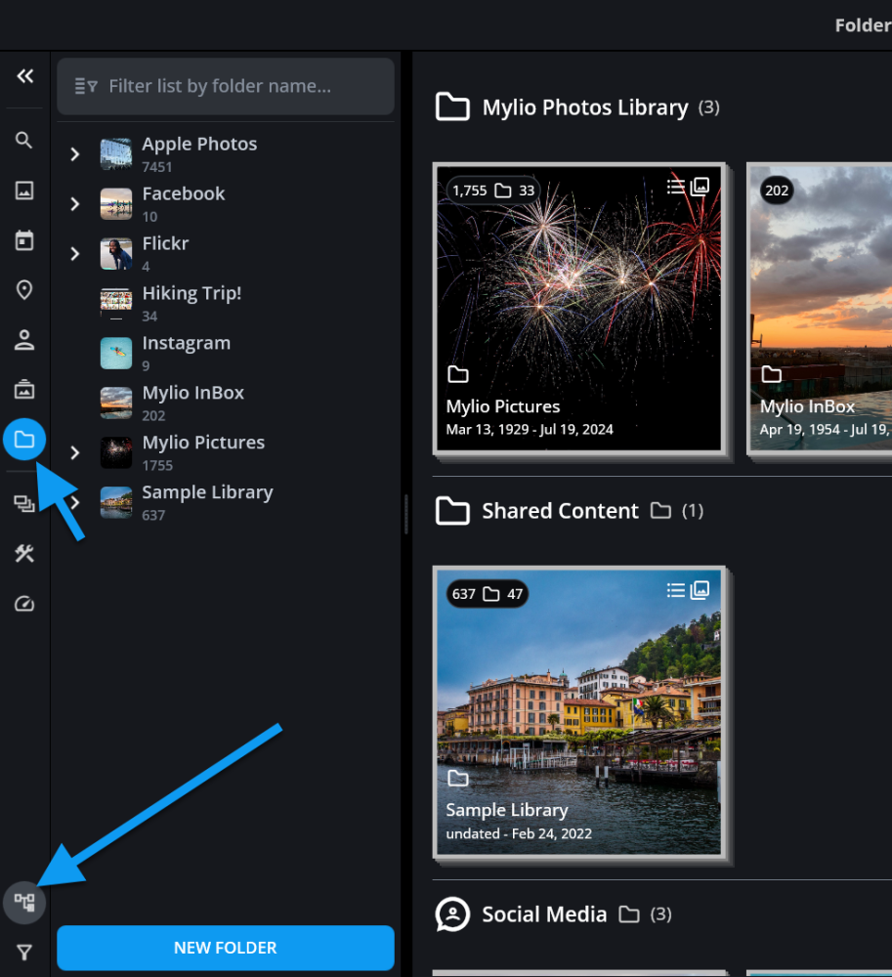This screenshot has width=892, height=977.
Task: Open the Mylio Pictures fireworks thumbnail
Action: point(578,308)
